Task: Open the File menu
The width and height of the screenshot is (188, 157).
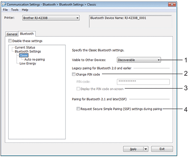Action: click(5, 10)
